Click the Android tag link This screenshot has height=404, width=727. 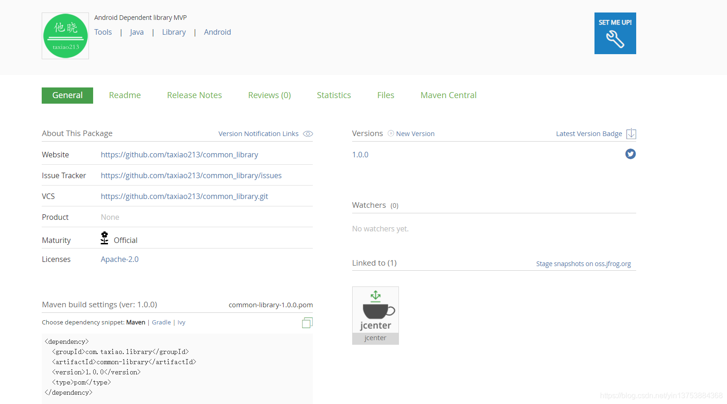tap(217, 32)
